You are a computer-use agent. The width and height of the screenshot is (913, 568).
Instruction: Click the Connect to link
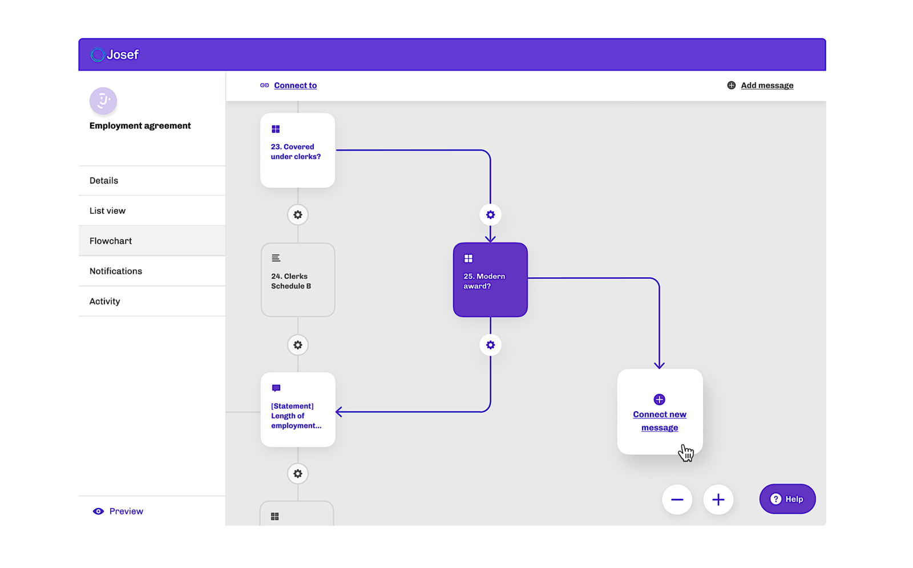(296, 86)
